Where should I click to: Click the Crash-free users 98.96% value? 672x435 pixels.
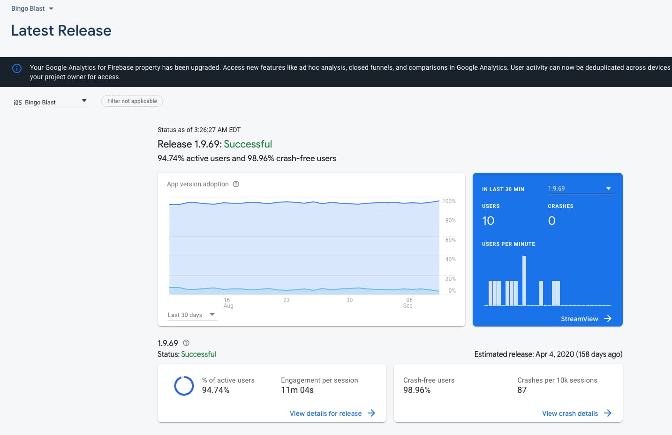click(417, 390)
